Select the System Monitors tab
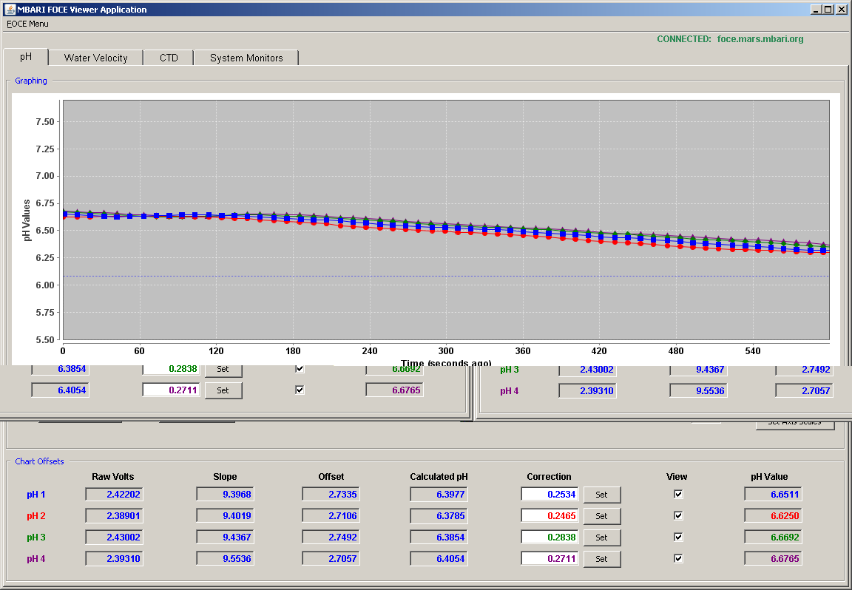Viewport: 852px width, 590px height. tap(246, 58)
